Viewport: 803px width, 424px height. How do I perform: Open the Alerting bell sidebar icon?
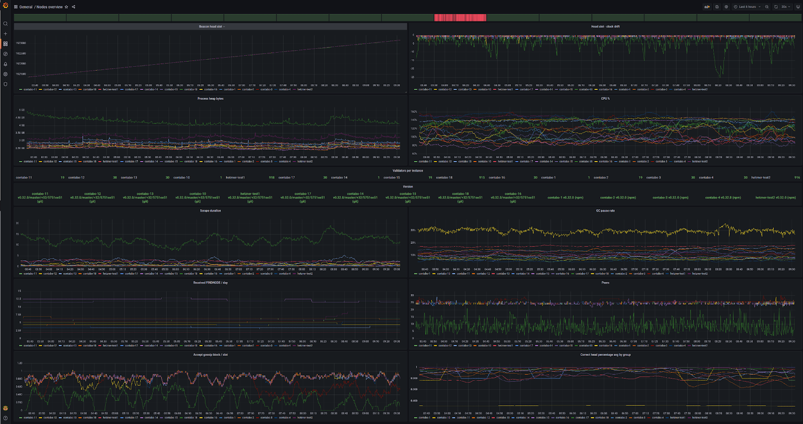point(6,64)
